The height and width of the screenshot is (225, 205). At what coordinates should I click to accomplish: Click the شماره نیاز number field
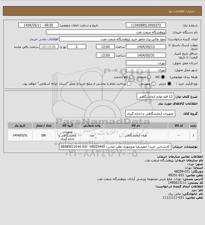(x=146, y=25)
